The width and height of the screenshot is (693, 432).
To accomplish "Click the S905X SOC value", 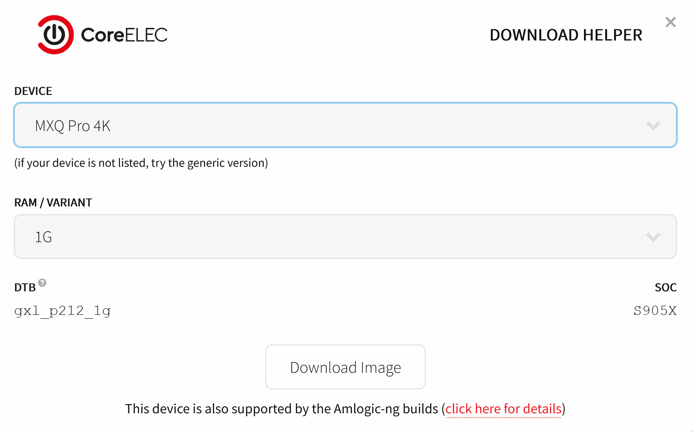I will point(655,310).
